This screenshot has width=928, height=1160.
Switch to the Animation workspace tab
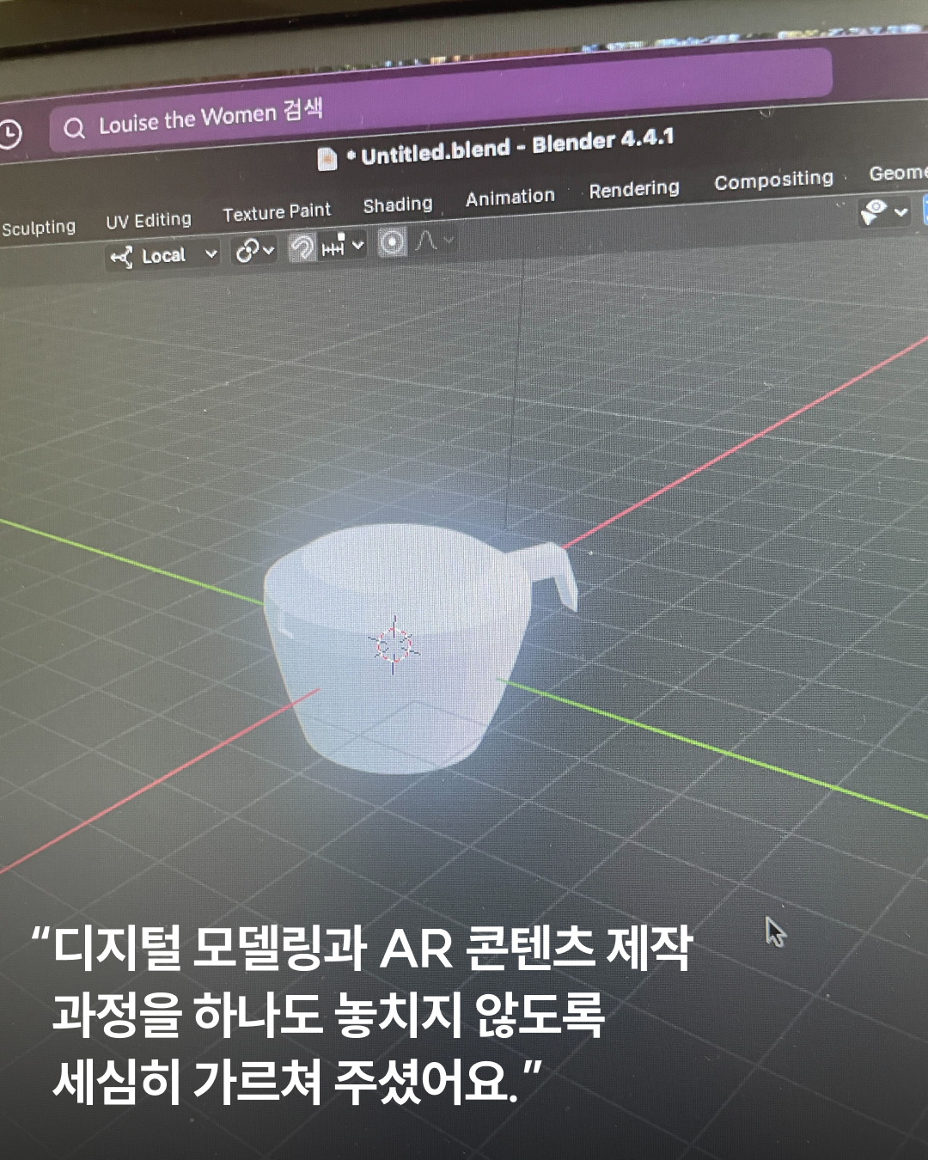pyautogui.click(x=510, y=198)
